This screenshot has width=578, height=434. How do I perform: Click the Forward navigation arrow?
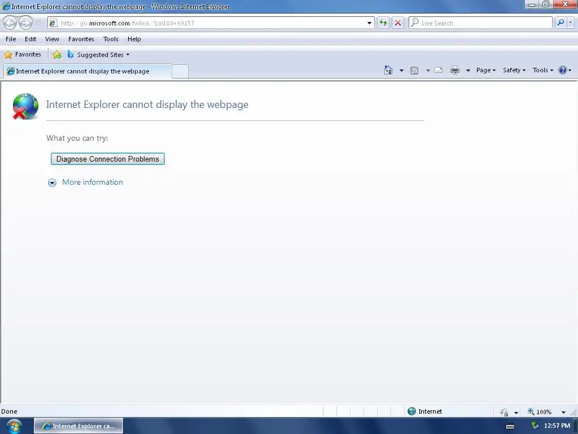pyautogui.click(x=25, y=23)
